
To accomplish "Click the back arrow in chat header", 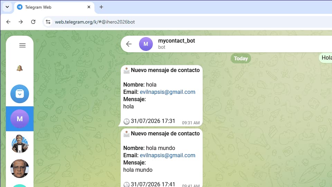I will (x=129, y=44).
